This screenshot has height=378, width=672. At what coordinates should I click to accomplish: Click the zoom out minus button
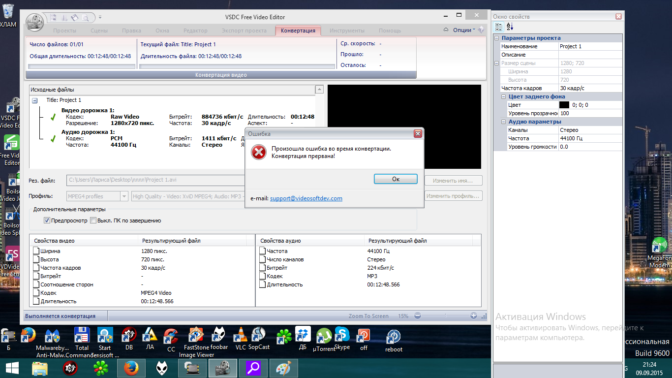418,316
